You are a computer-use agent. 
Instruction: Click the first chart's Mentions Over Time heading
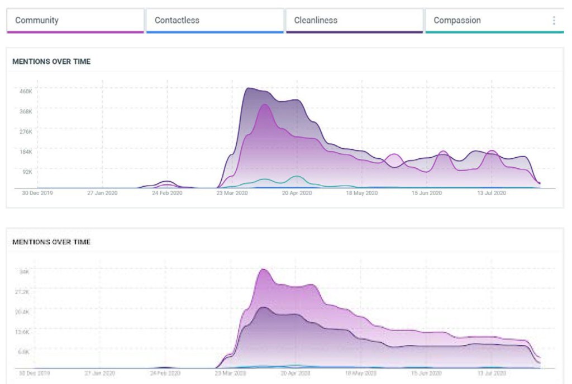pyautogui.click(x=51, y=62)
